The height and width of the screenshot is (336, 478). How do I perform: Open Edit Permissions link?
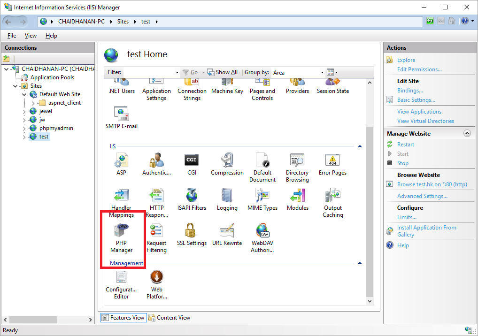point(419,69)
